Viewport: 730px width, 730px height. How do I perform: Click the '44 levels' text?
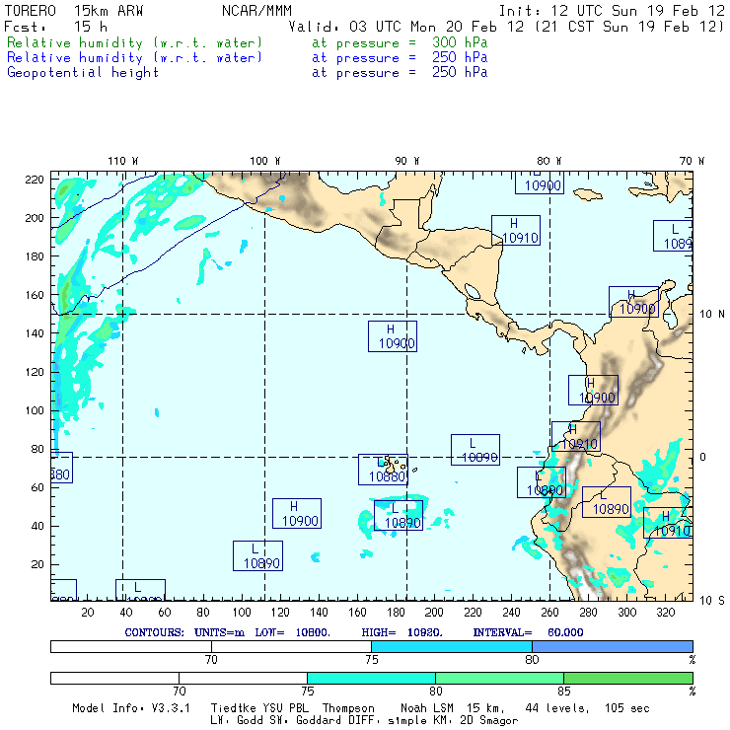pos(557,708)
